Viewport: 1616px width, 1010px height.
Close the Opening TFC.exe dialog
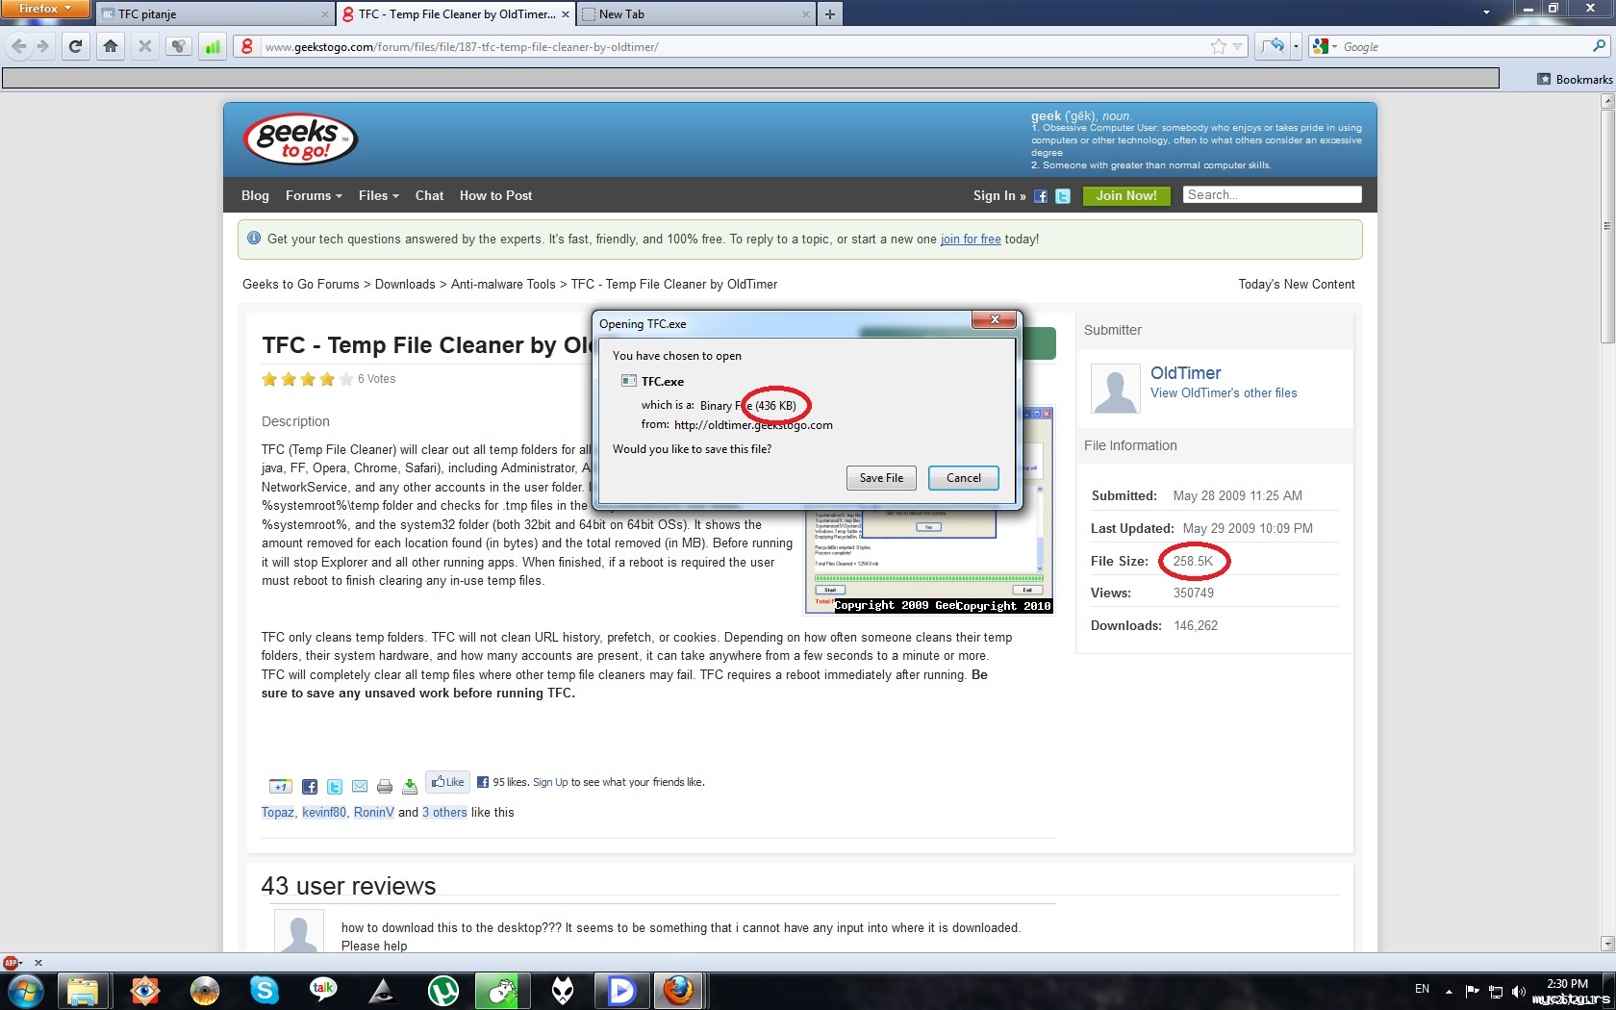pos(995,319)
